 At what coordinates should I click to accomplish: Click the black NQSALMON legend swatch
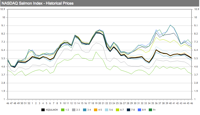point(43,110)
